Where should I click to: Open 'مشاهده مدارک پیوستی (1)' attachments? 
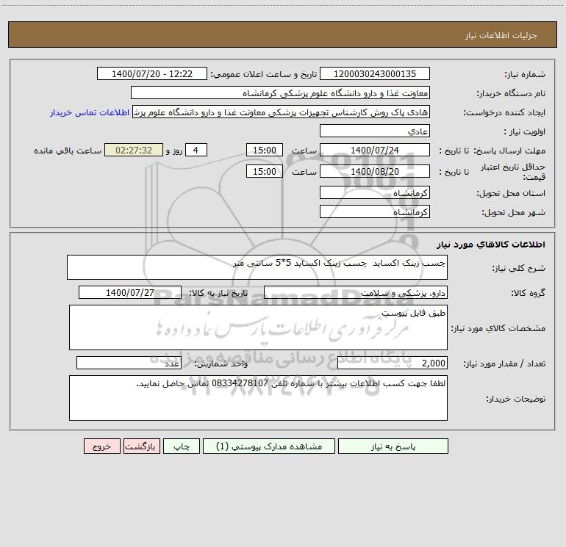(269, 446)
